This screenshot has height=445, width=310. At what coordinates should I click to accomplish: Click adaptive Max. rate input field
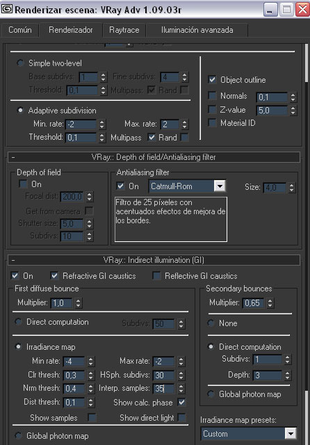click(x=170, y=124)
